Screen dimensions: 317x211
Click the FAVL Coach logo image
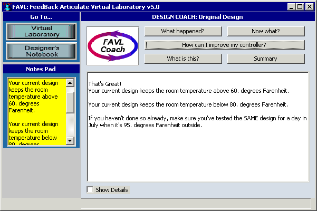pos(112,46)
